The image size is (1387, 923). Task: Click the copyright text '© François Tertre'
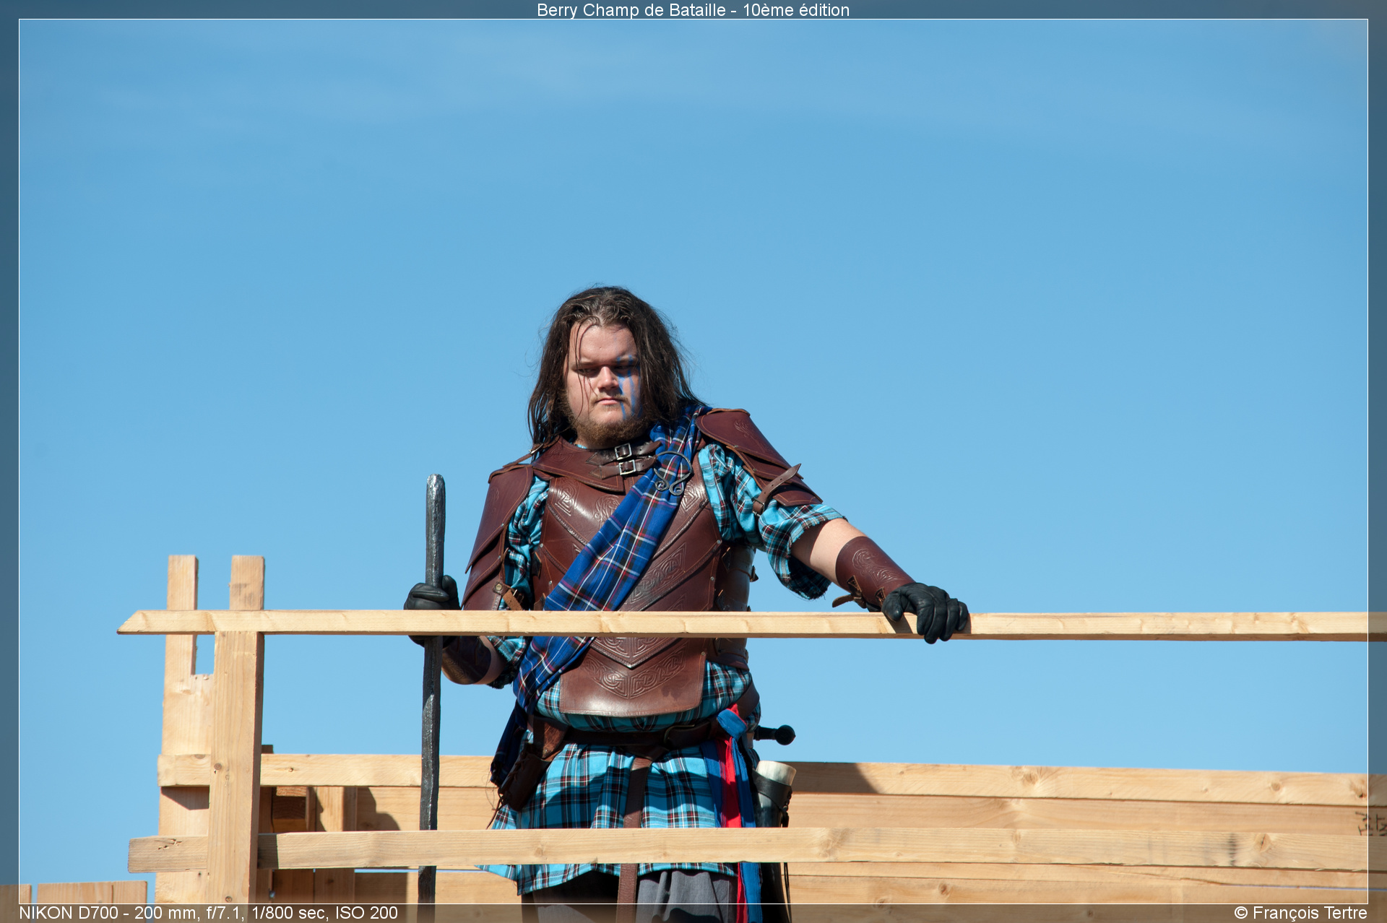pos(1300,913)
